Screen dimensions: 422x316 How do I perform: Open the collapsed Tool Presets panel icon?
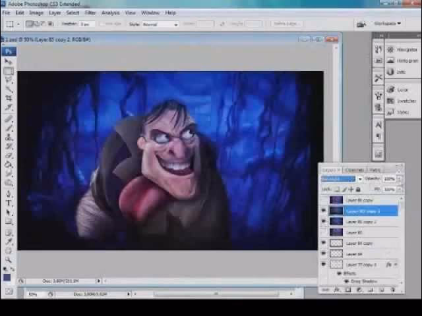pos(378,78)
